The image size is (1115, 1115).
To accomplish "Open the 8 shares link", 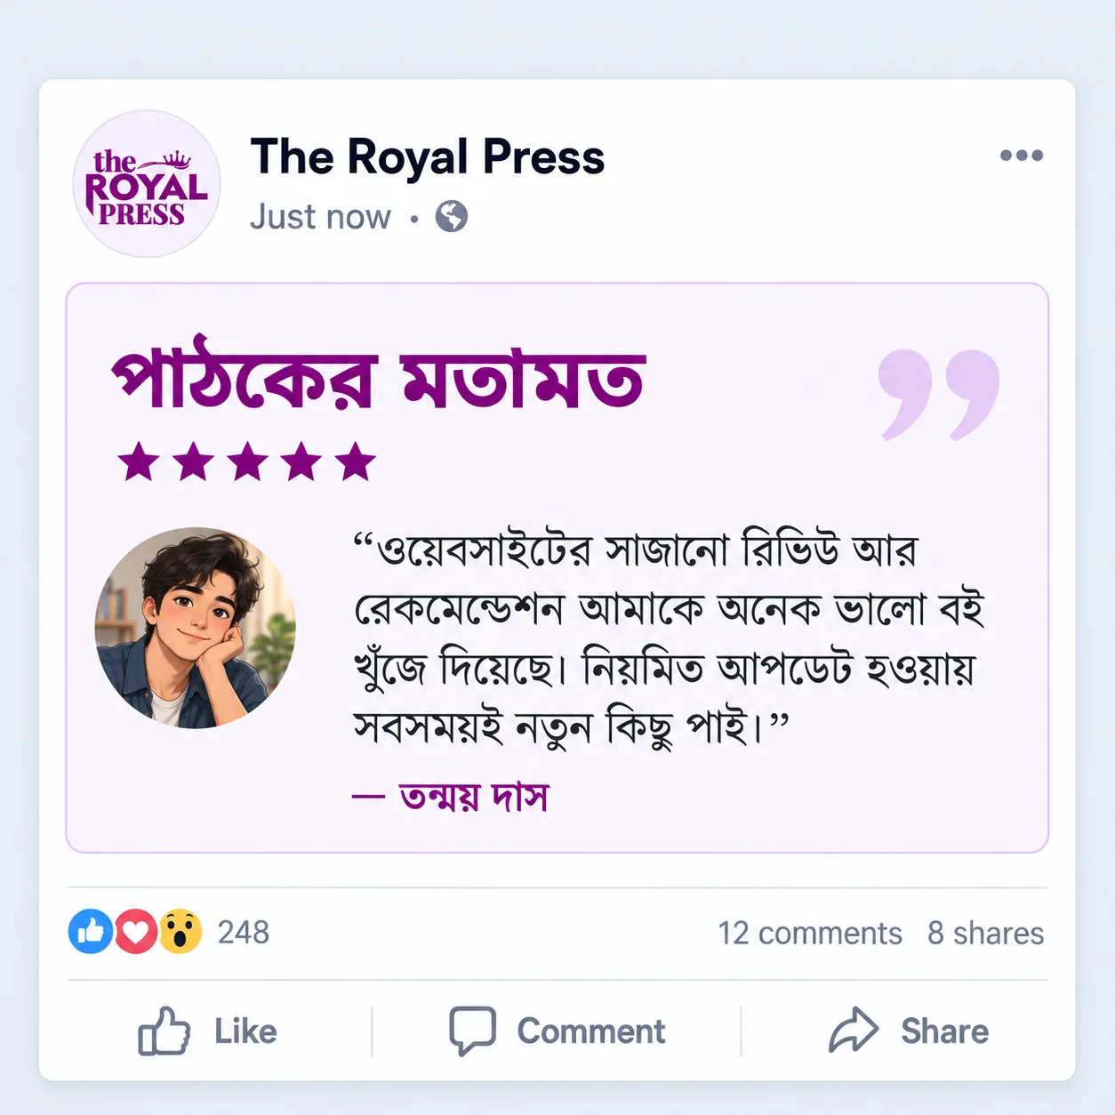I will point(986,934).
